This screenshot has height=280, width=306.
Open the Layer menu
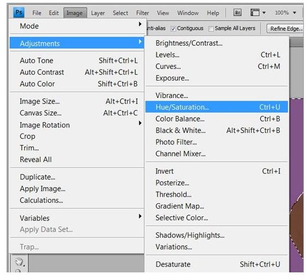tap(98, 13)
